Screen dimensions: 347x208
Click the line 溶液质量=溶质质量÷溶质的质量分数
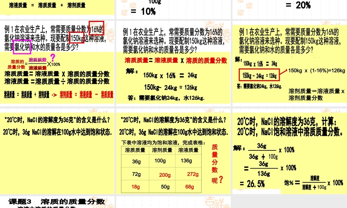(57, 81)
